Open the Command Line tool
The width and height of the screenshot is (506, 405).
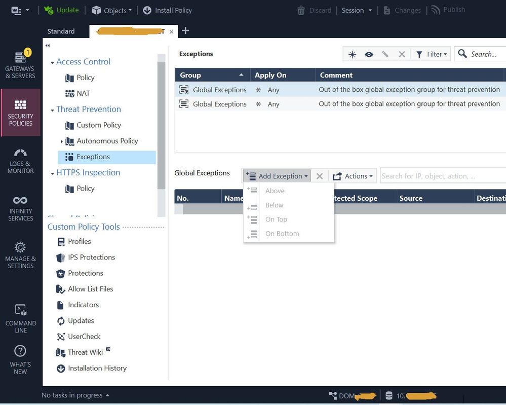(20, 318)
